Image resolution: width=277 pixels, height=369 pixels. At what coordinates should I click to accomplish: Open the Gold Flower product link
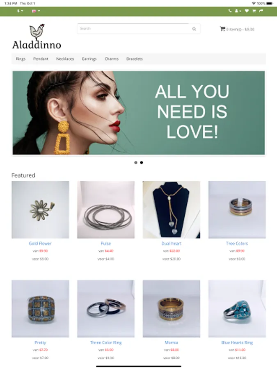pos(40,244)
